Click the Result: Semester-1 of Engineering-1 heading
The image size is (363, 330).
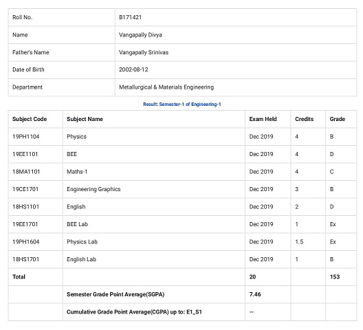click(182, 104)
